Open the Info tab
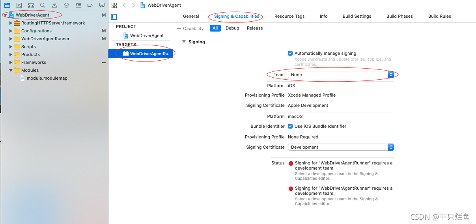The image size is (476, 224). [x=324, y=16]
